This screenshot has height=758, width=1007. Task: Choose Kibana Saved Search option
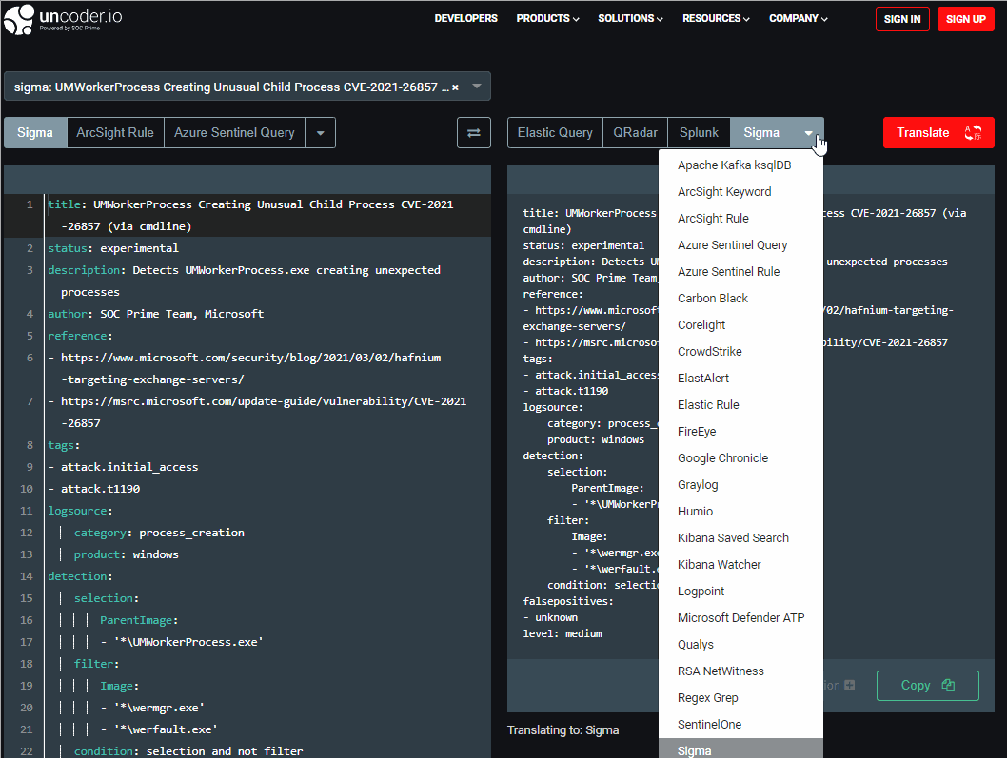[x=741, y=538]
